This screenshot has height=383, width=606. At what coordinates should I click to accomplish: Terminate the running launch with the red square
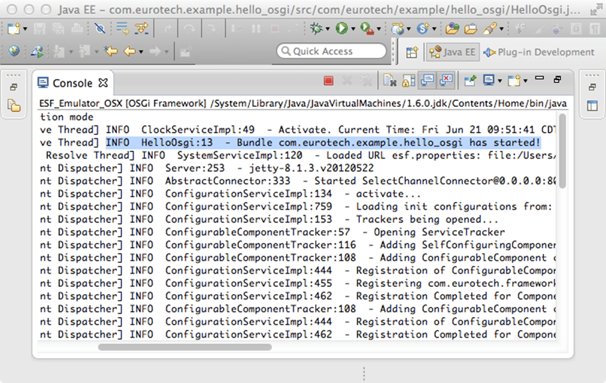pyautogui.click(x=329, y=81)
